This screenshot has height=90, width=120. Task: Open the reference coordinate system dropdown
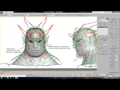click(x=28, y=15)
